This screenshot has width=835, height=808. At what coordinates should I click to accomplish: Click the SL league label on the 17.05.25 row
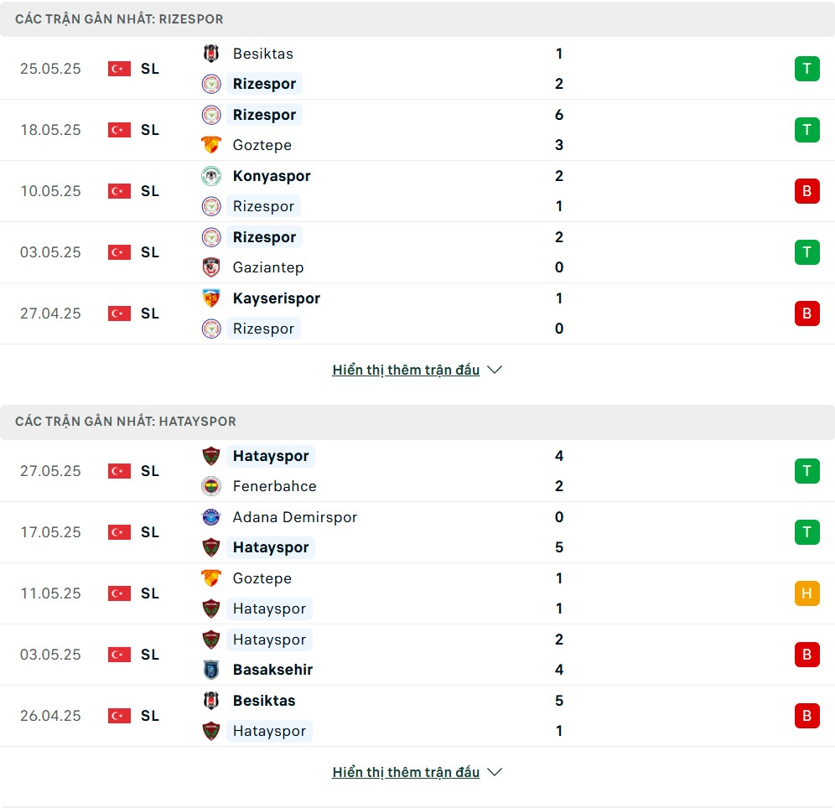[149, 532]
